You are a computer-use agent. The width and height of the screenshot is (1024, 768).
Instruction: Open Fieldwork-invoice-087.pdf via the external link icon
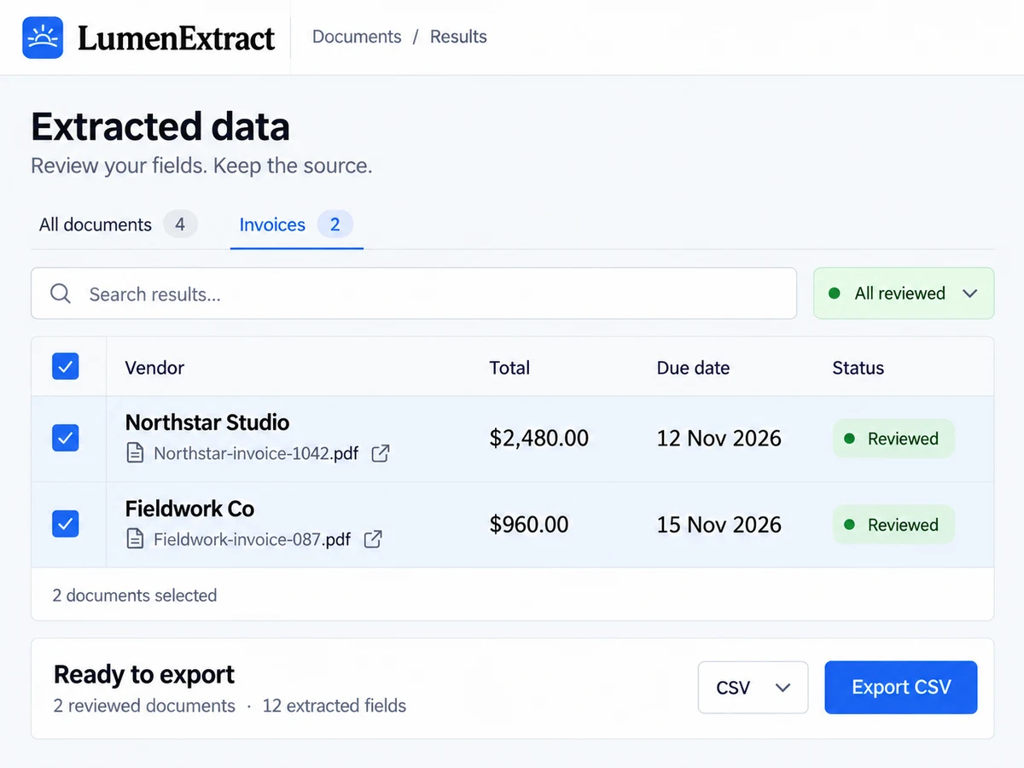pos(373,539)
